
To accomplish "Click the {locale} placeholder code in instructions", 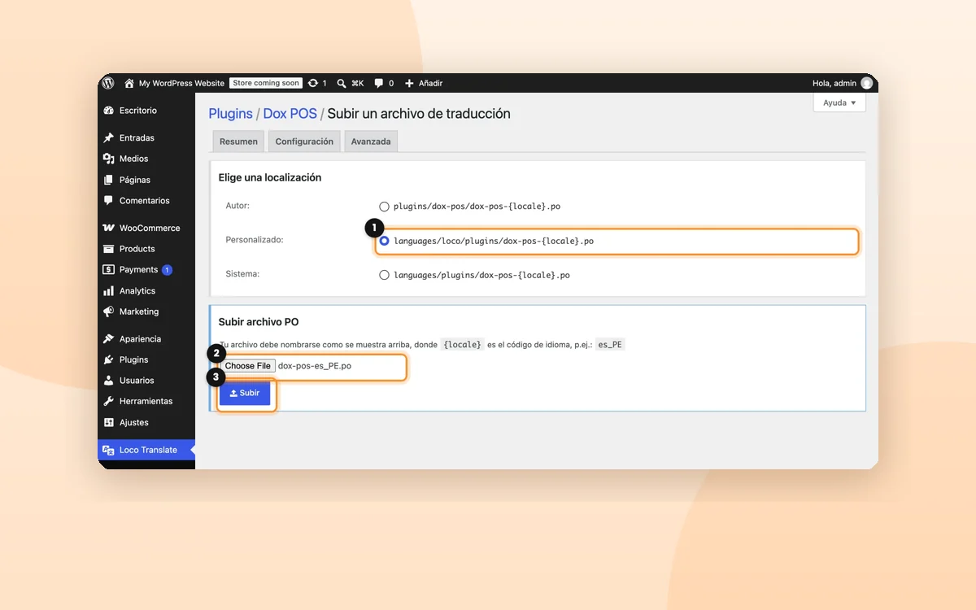I will [462, 344].
